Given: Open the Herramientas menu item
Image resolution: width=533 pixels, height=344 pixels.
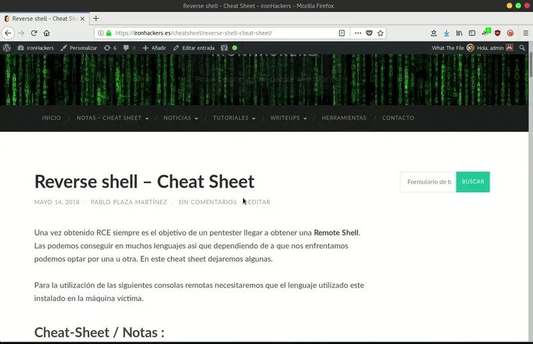Looking at the screenshot, I should (344, 118).
